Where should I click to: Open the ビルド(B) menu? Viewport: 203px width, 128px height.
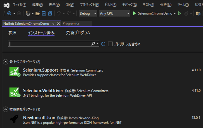[x=110, y=5]
